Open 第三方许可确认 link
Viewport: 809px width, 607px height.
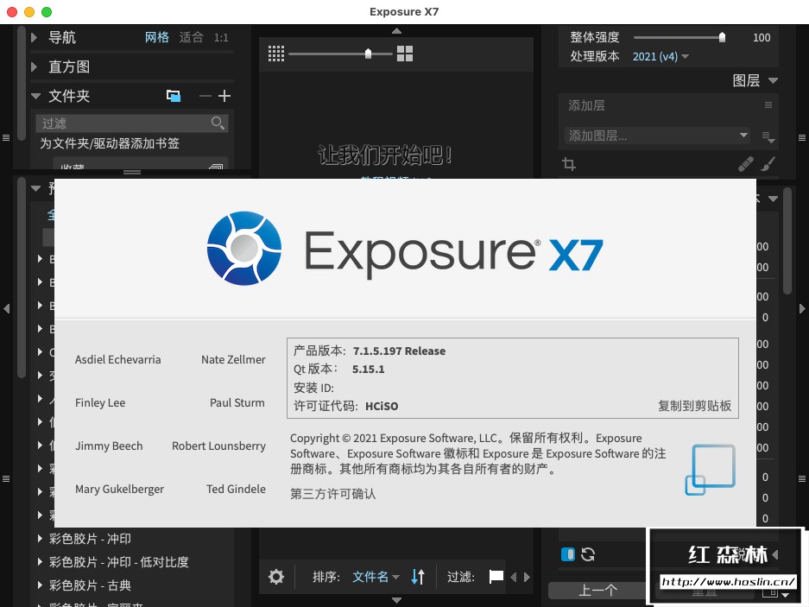pos(332,494)
